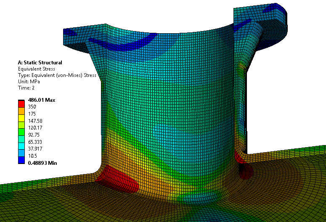Click the 'Equivalent Stress' result label
Image resolution: width=326 pixels, height=222 pixels.
tap(36, 69)
